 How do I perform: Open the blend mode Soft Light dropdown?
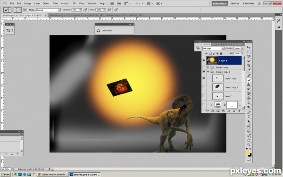213,49
